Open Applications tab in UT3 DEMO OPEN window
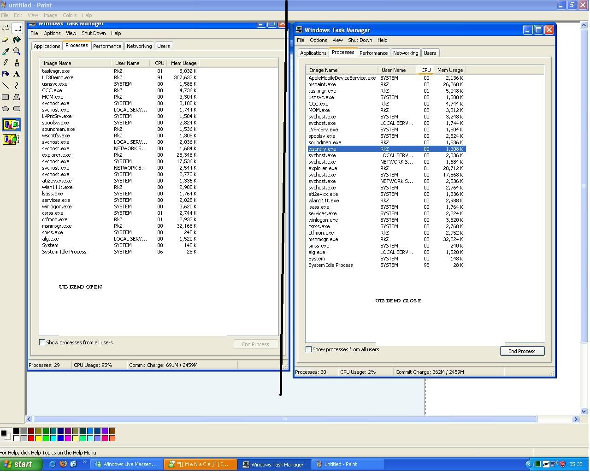The image size is (590, 472). point(47,46)
